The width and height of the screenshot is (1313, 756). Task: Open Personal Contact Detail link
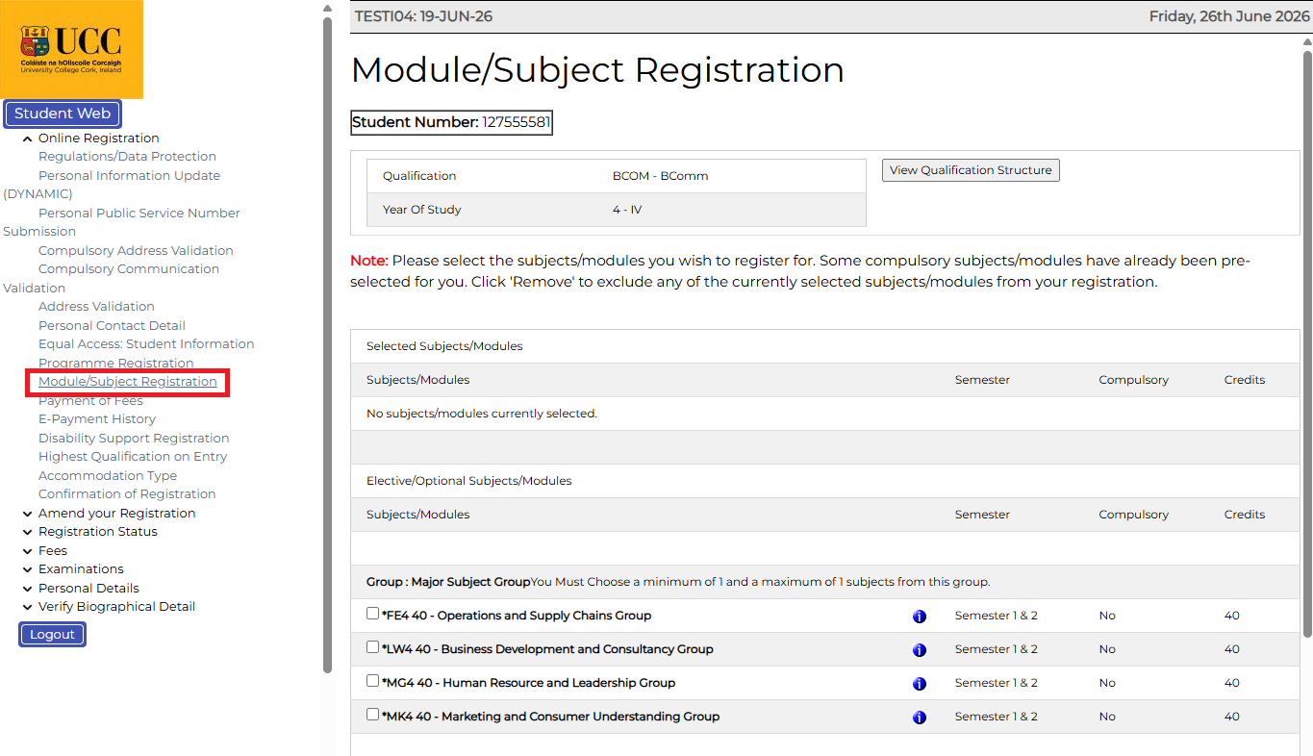[112, 326]
